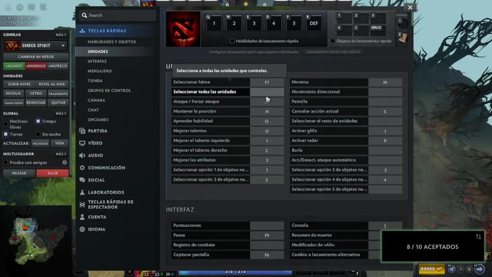Close the settings panel with X
This screenshot has width=492, height=277.
[410, 7]
